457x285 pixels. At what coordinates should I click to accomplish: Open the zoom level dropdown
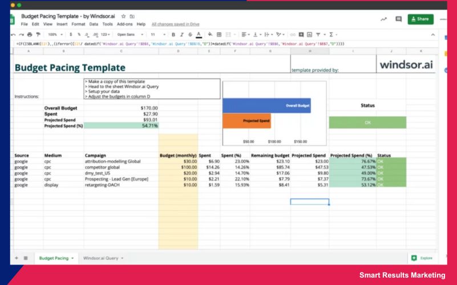[x=55, y=35]
